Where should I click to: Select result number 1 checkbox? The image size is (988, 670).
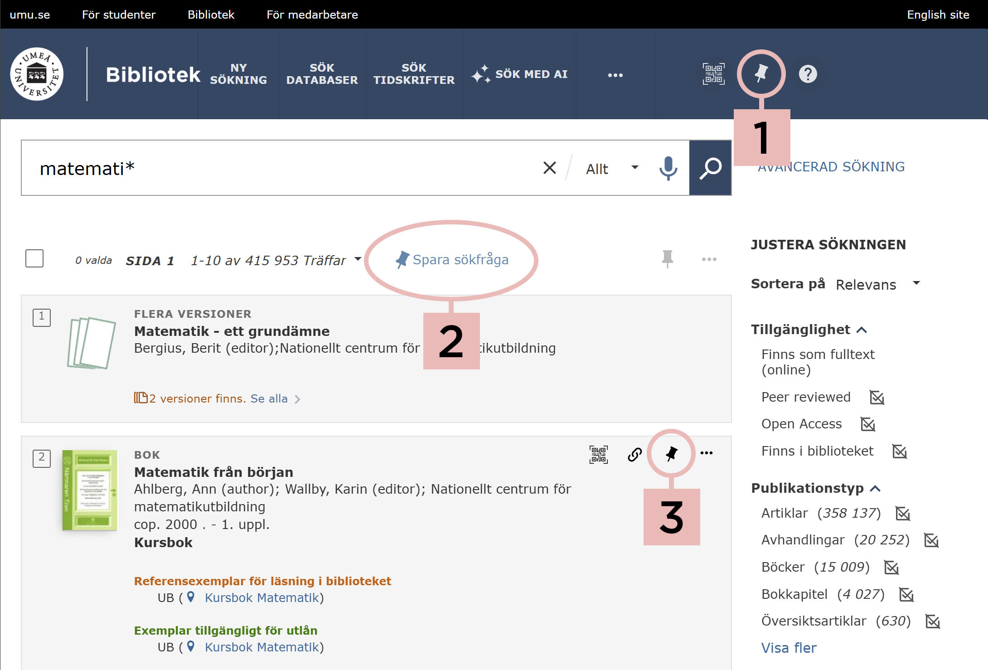(x=42, y=317)
